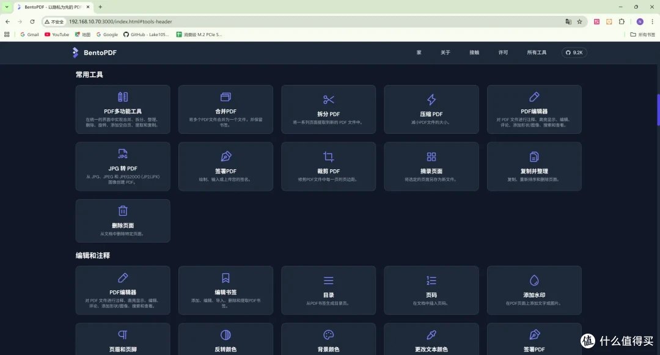The height and width of the screenshot is (355, 660).
Task: Reload the page with the refresh button
Action: point(32,21)
